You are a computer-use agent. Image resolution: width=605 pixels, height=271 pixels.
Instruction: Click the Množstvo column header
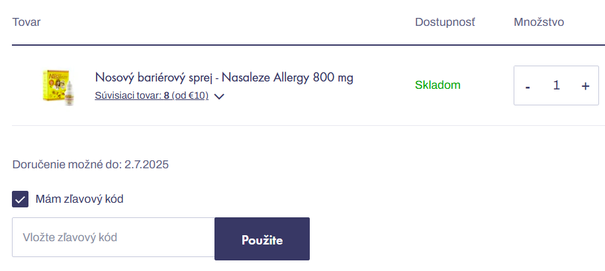(538, 22)
